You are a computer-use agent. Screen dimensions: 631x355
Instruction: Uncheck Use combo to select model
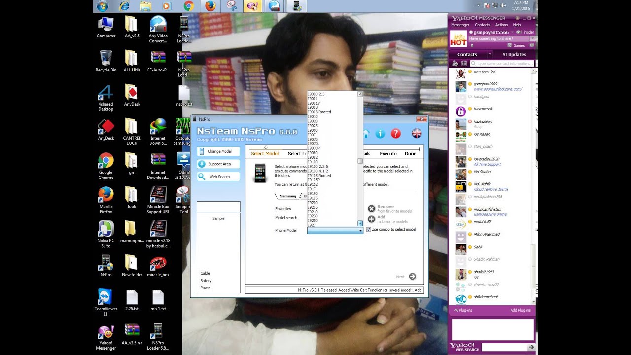369,230
